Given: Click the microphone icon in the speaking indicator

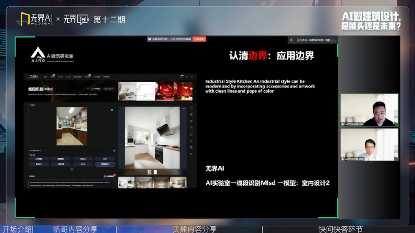Looking at the screenshot, I should 291,40.
